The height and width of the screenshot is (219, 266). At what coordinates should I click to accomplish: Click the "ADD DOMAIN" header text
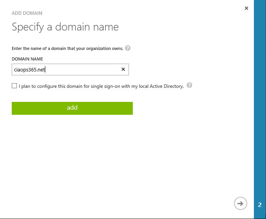tap(27, 13)
